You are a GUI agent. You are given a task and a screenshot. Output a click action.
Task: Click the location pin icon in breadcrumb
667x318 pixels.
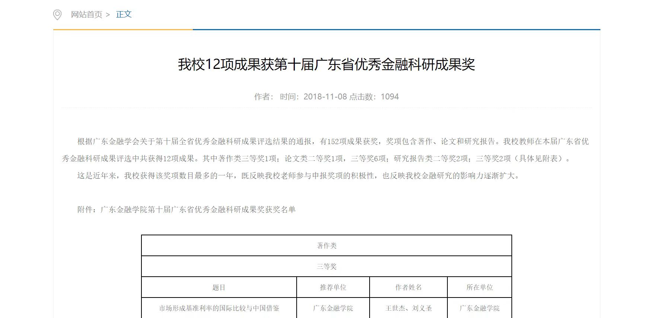[57, 15]
